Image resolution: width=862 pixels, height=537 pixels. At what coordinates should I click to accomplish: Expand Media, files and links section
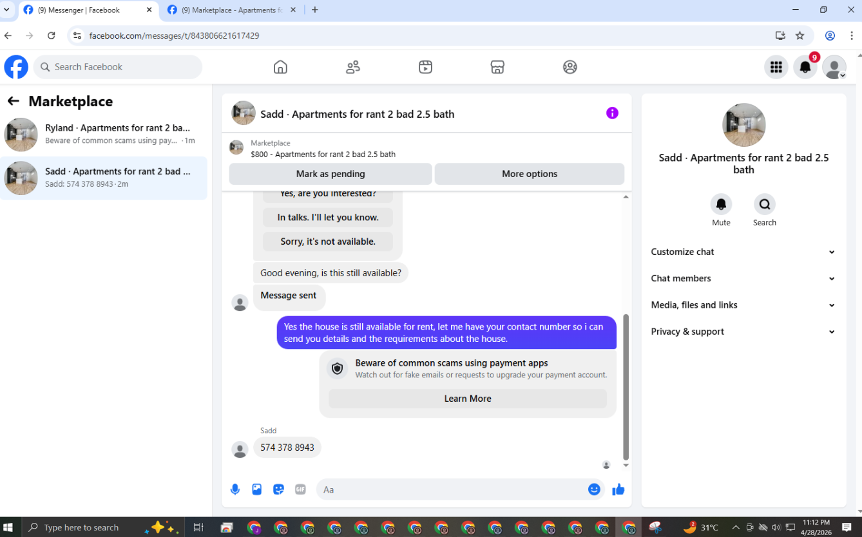click(743, 305)
